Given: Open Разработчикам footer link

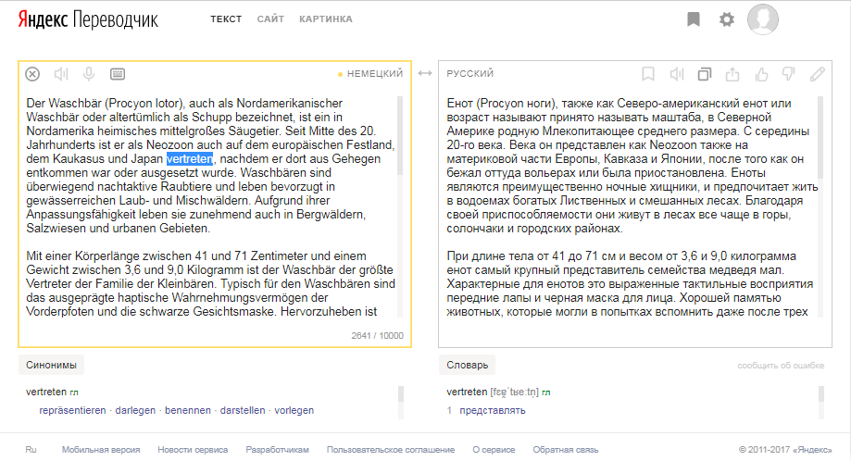Looking at the screenshot, I should (x=277, y=450).
